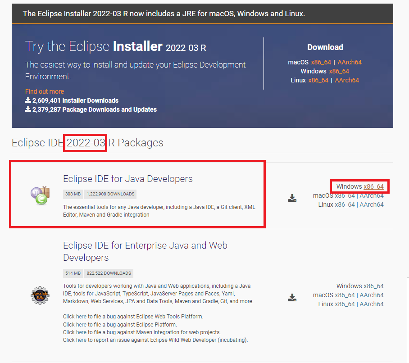Screen dimensions: 409x363
Task: Click the 2,609,401 Installer Downloads text
Action: (x=75, y=100)
